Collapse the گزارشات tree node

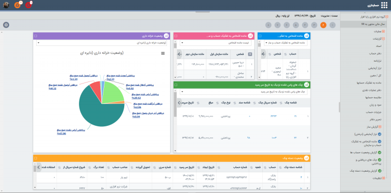(x=383, y=39)
